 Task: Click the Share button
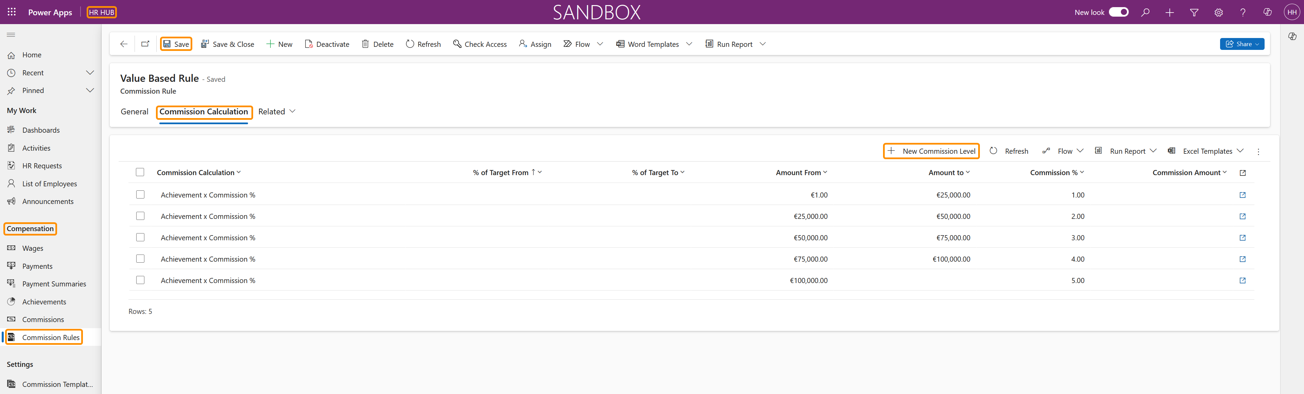coord(1242,44)
